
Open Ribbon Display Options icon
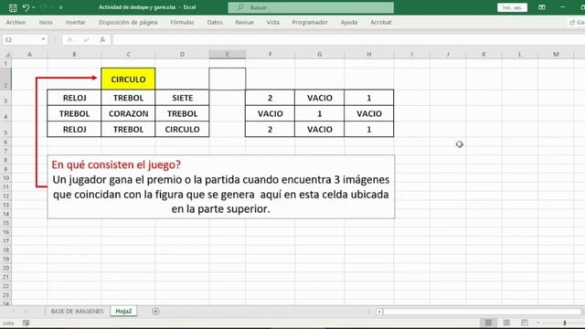click(x=542, y=7)
